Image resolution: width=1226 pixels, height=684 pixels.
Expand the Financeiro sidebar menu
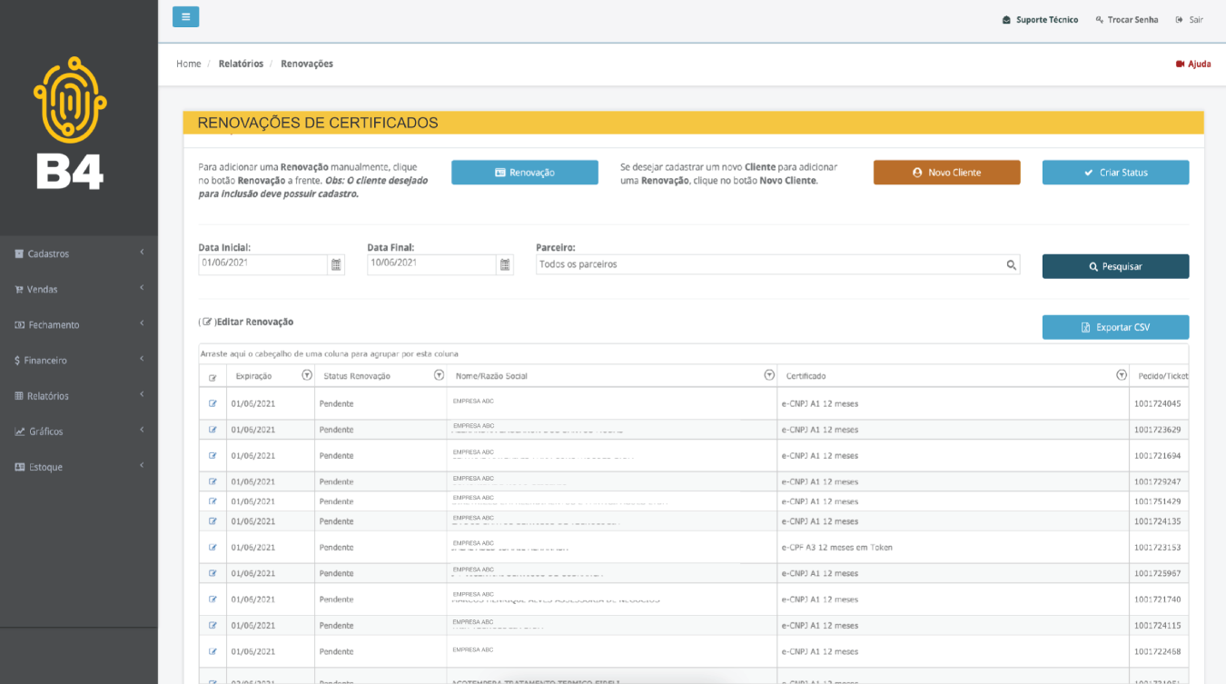pos(79,360)
